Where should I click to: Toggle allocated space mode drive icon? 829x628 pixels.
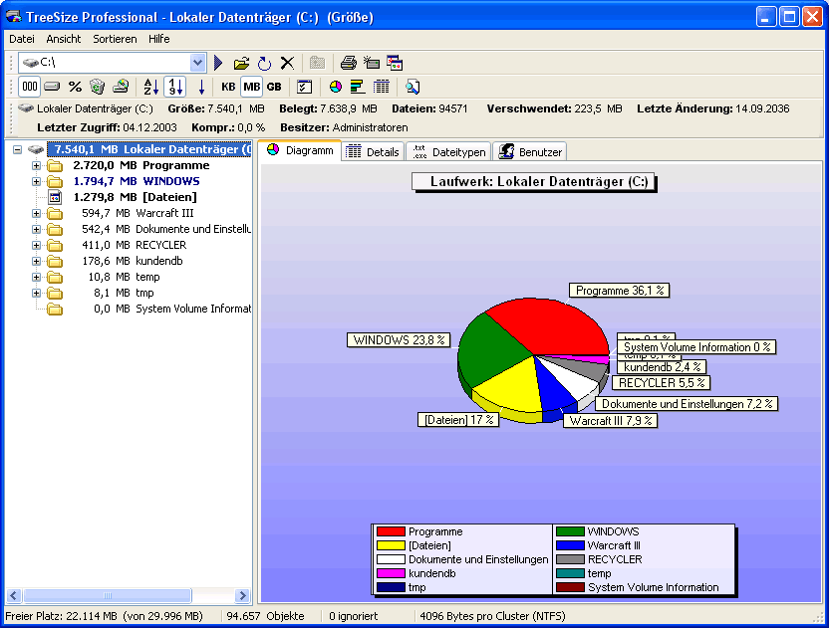point(52,87)
